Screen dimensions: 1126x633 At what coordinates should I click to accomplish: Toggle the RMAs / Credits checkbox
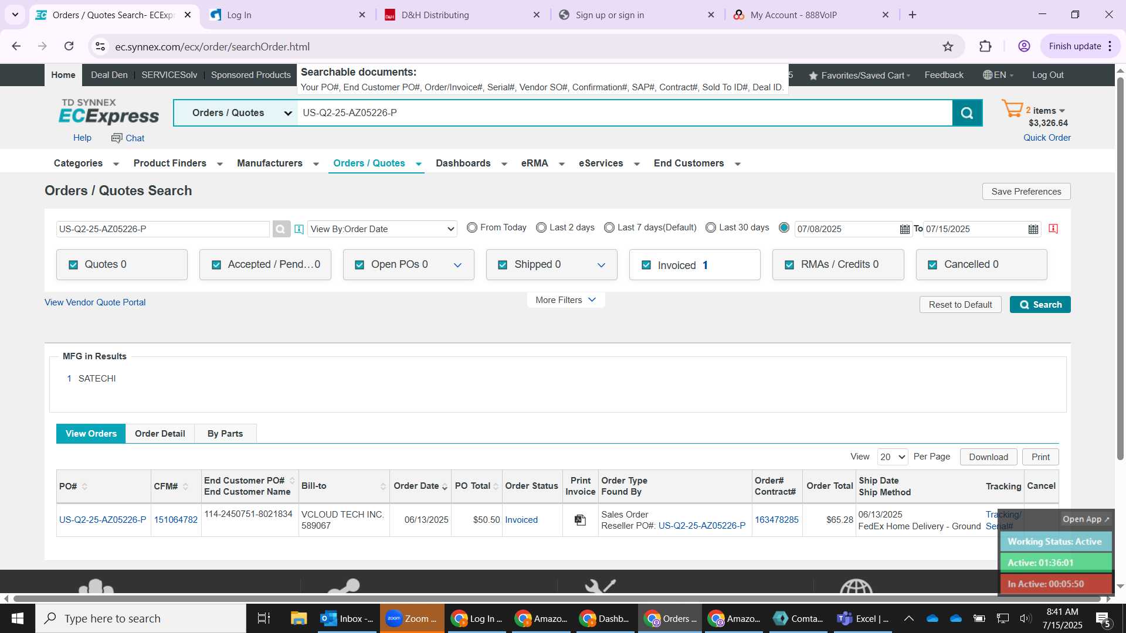coord(789,265)
